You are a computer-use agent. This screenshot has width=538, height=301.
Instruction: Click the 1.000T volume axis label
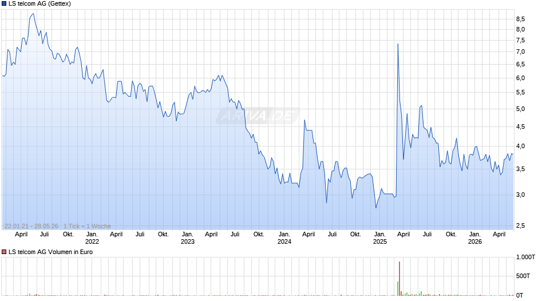[x=525, y=257]
